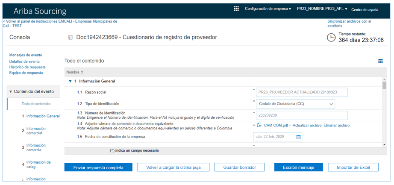Open the calendar date picker icon

[x=299, y=137]
